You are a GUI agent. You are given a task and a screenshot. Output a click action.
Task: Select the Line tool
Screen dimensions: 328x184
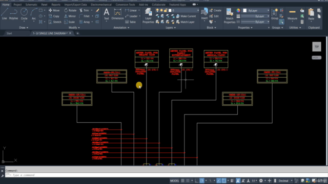pyautogui.click(x=5, y=14)
